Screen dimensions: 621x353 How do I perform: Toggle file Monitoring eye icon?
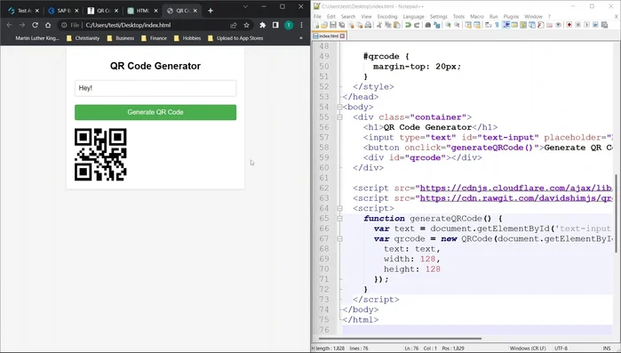click(558, 25)
